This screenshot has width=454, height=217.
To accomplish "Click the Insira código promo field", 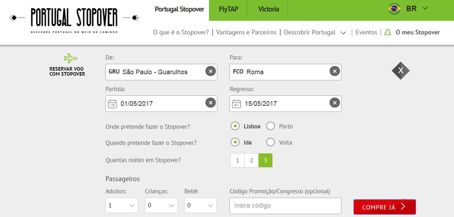I will [x=285, y=206].
